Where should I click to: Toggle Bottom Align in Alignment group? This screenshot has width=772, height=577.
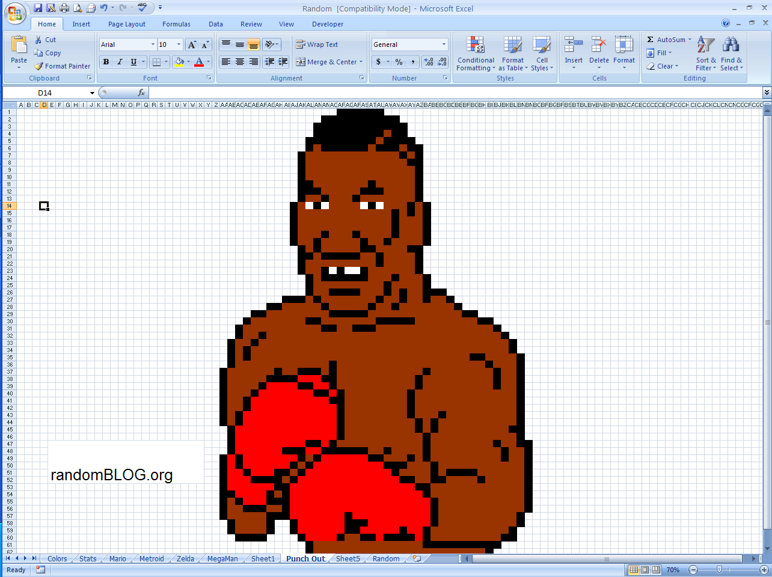click(x=254, y=44)
